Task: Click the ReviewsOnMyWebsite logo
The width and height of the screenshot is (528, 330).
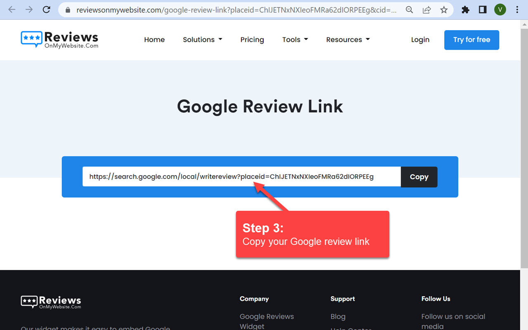Action: 59,39
